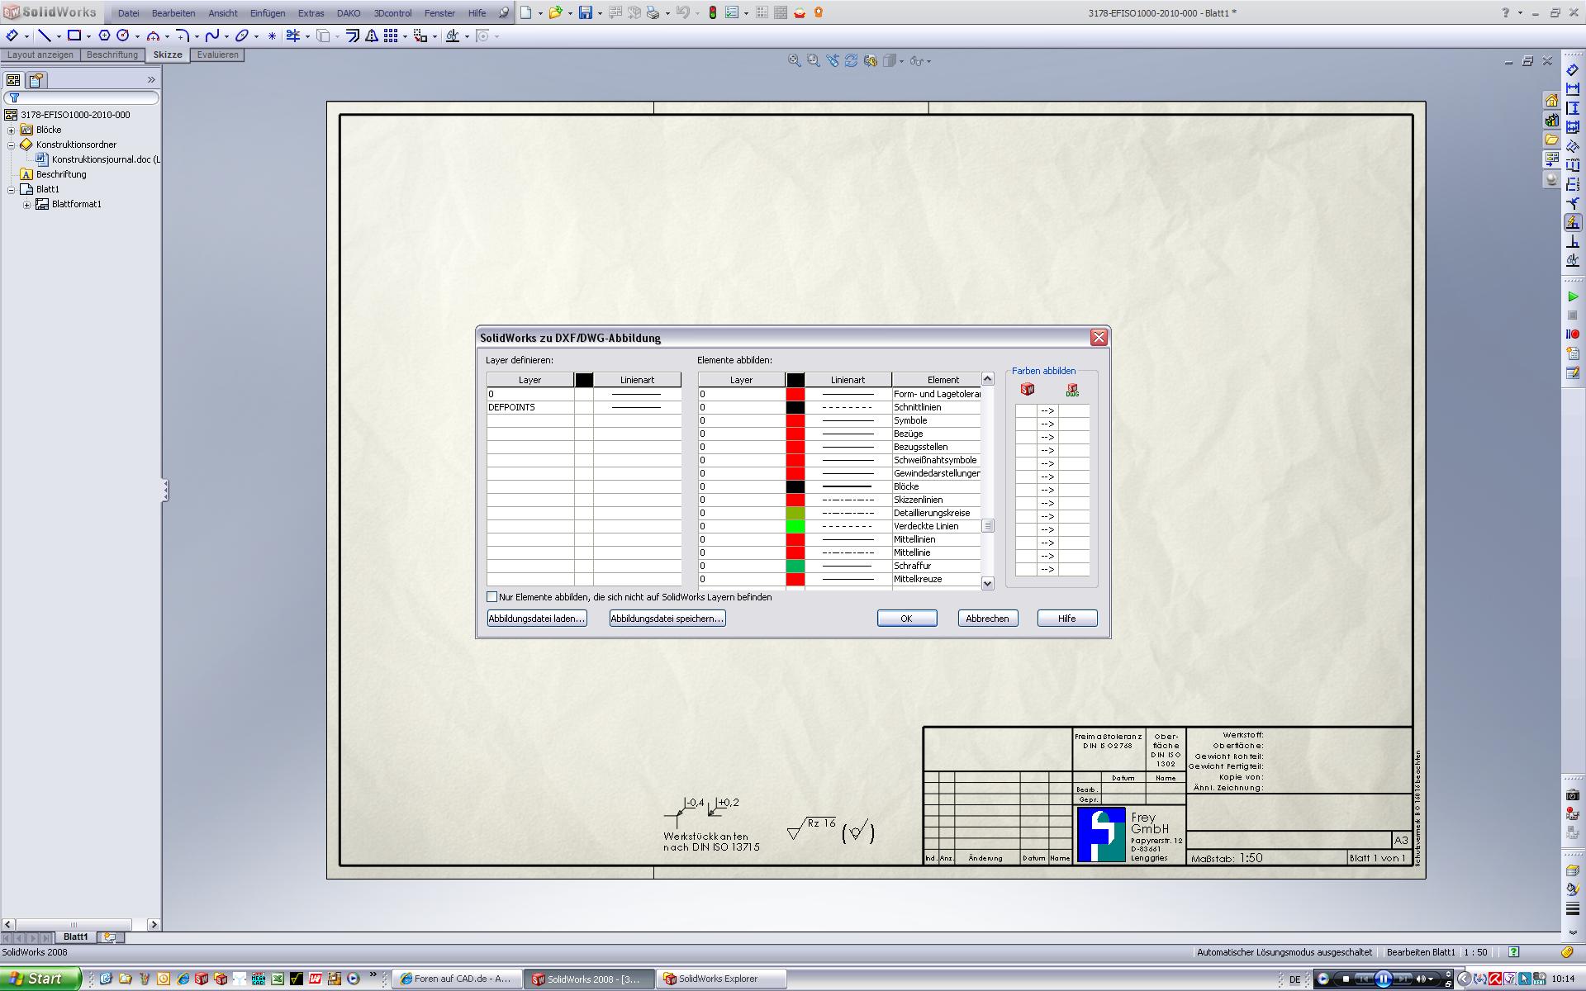Click the Print icon
The image size is (1586, 991).
653,12
